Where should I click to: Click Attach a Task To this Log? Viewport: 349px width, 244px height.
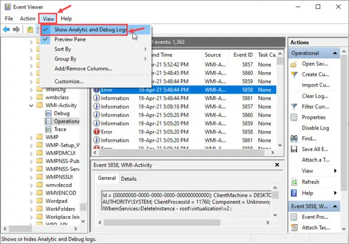click(x=316, y=160)
